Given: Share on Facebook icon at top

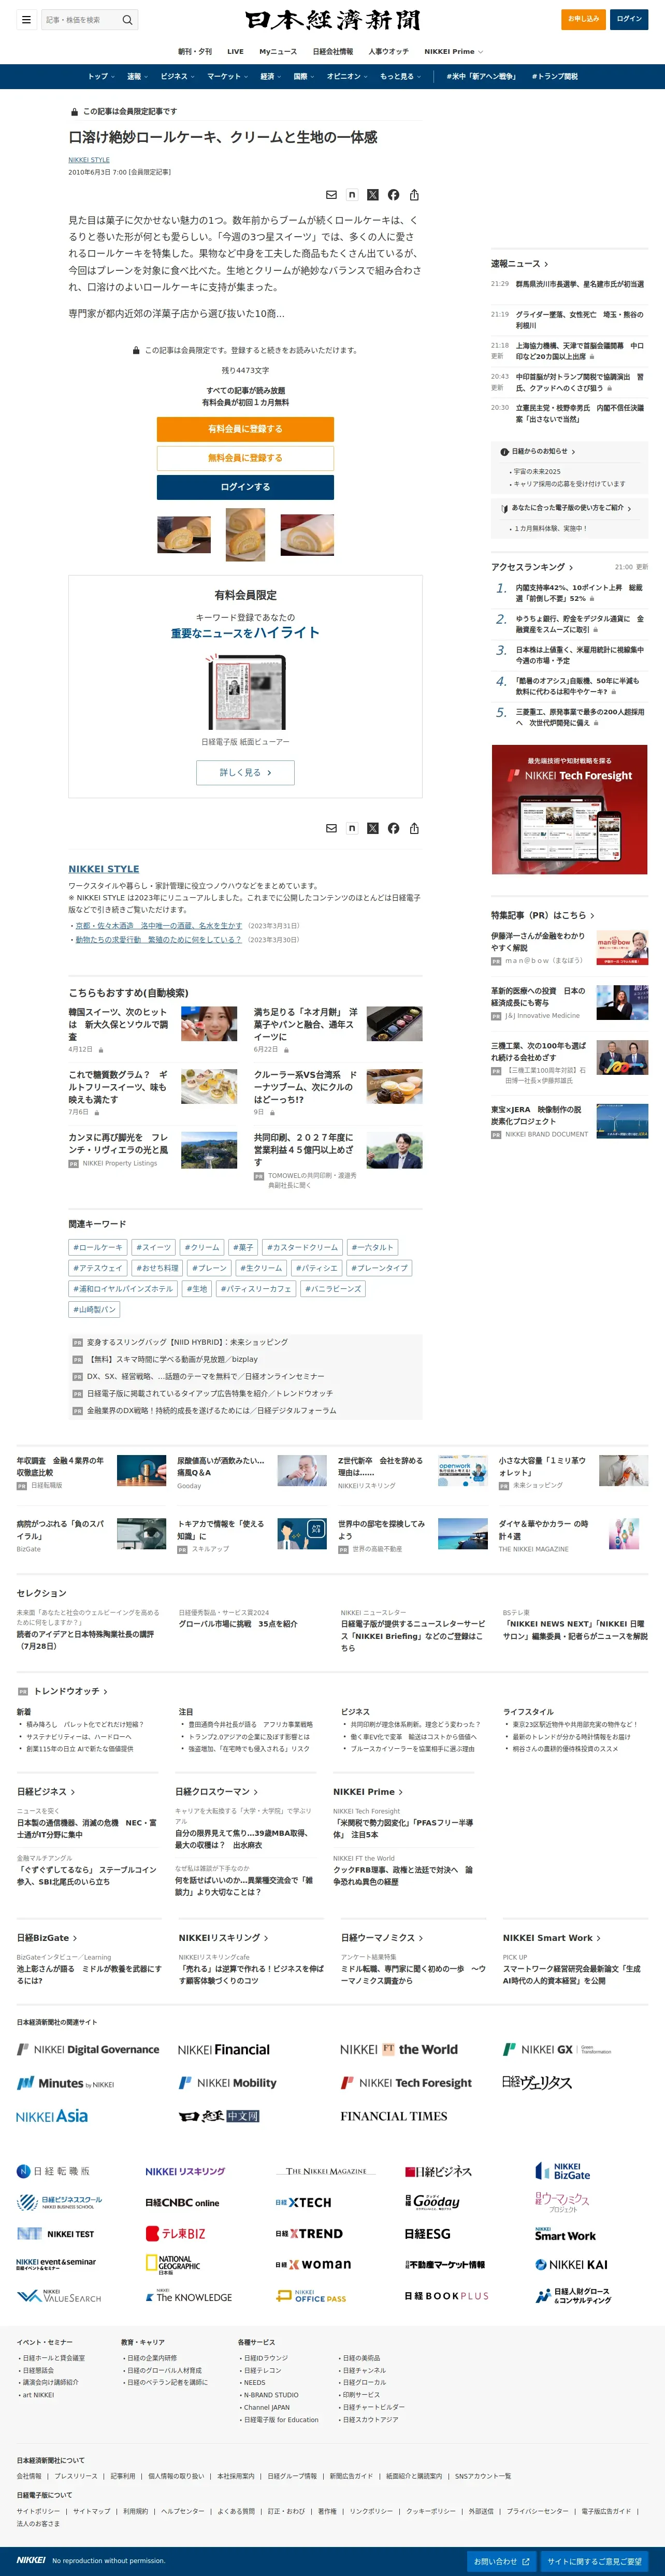Looking at the screenshot, I should point(393,195).
